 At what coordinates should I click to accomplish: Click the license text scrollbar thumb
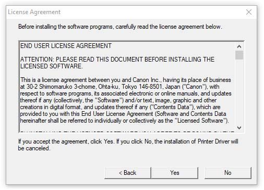239,55
